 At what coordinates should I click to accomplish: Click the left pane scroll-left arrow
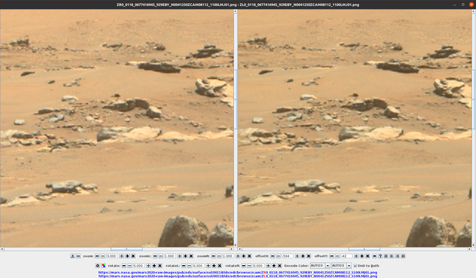point(2,249)
